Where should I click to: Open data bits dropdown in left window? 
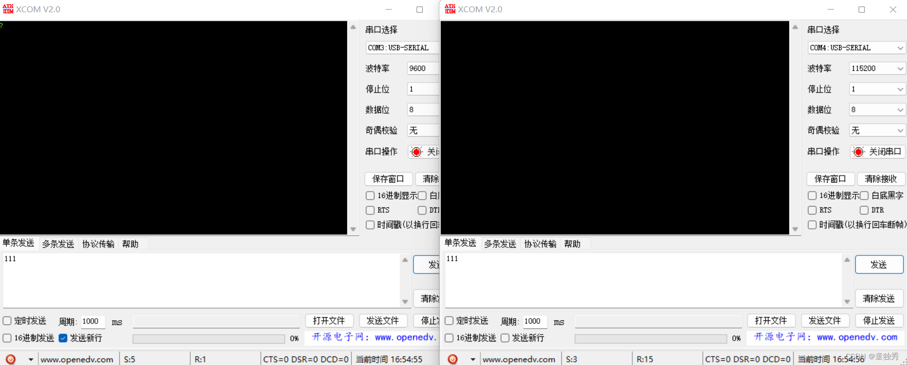pos(423,110)
